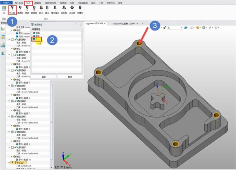Close the uygulama5 坯料 Z3PRT tab
This screenshot has width=236, height=170.
[x=137, y=24]
